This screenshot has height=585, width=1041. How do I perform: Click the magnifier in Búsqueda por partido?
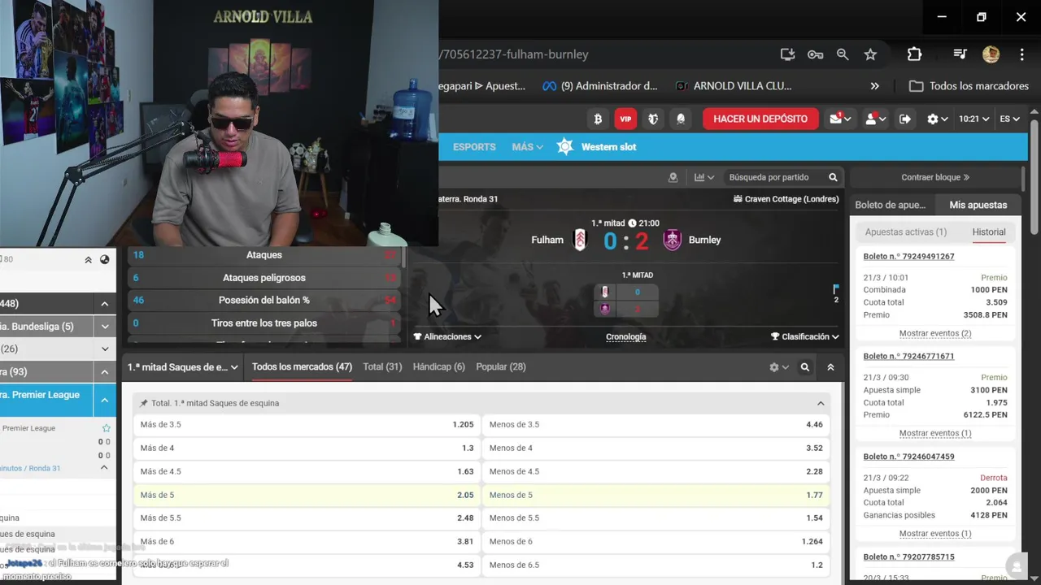[833, 177]
